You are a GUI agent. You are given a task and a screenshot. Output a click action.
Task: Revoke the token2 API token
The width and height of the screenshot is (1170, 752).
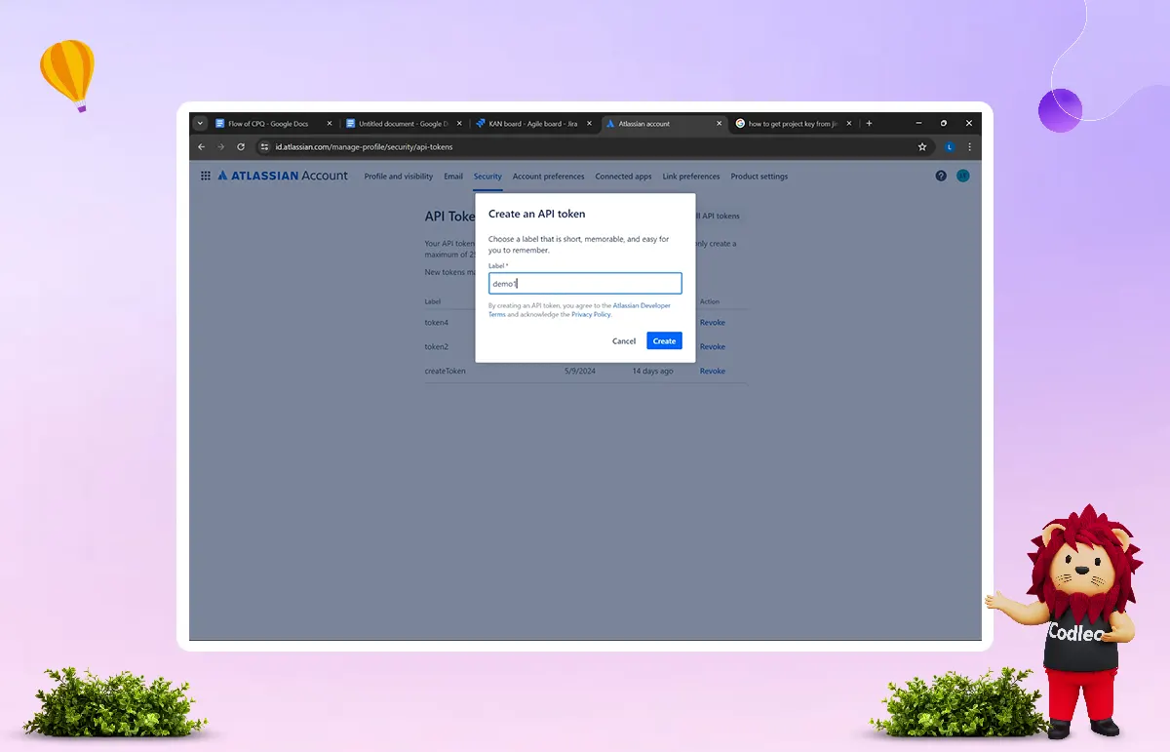713,347
